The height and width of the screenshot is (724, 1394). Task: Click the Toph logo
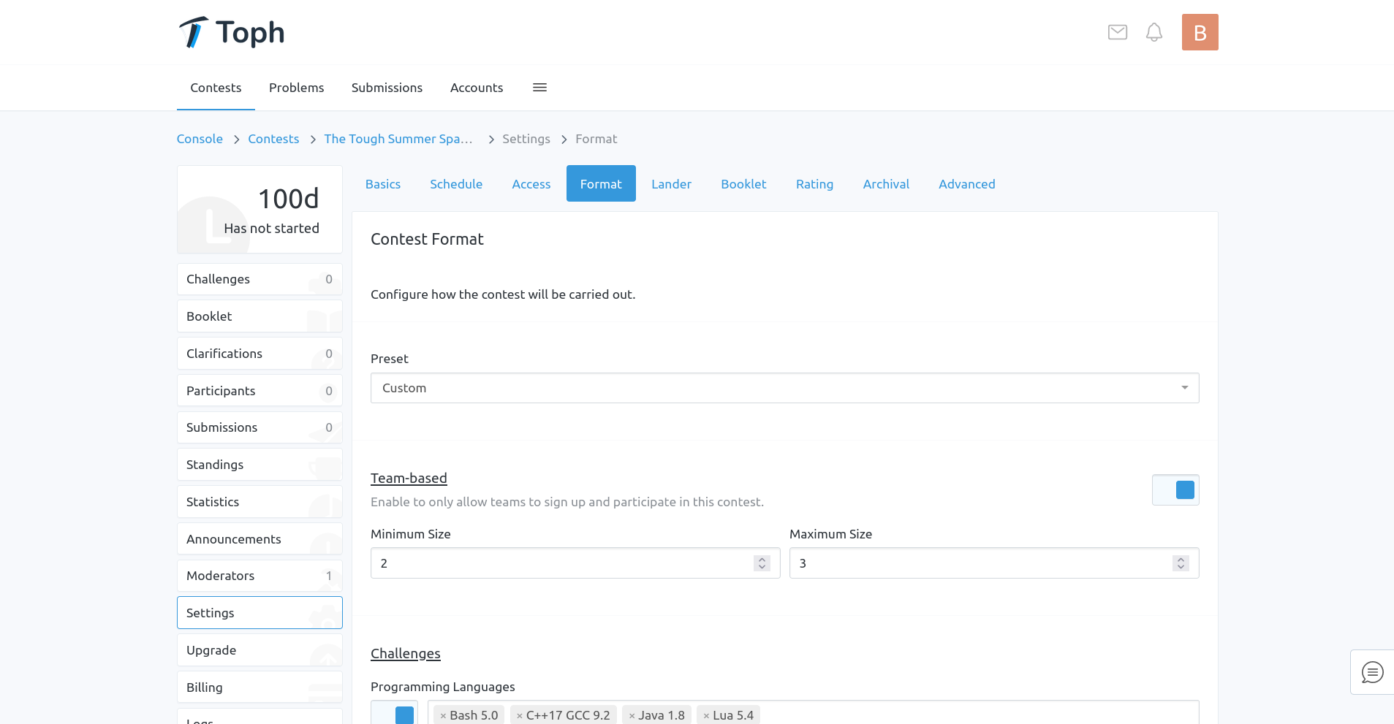pos(231,32)
